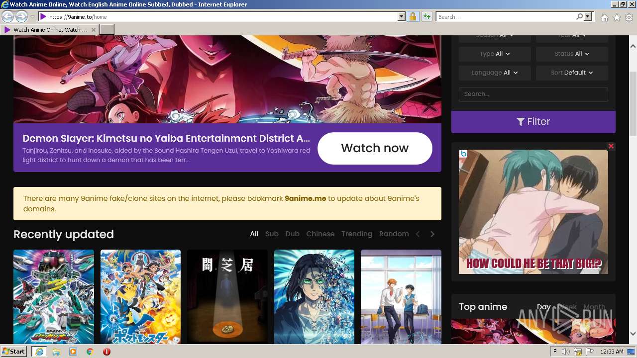
Task: Open the Yami Shibai dark stage thumbnail
Action: (x=227, y=297)
